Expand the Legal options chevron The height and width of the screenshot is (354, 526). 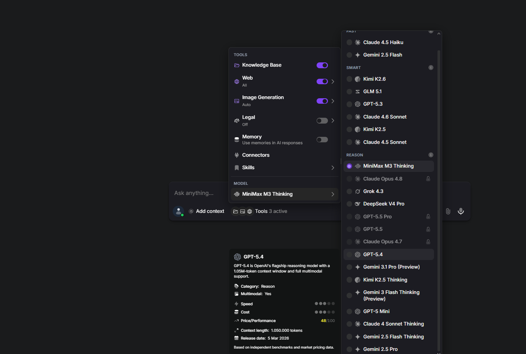click(x=333, y=121)
